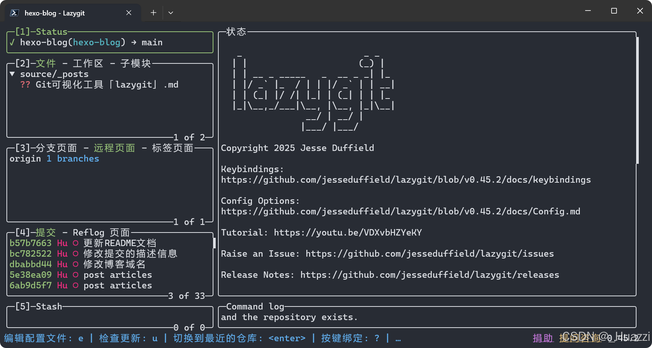Open the youtu.be tutorial link
652x348 pixels.
pyautogui.click(x=348, y=233)
